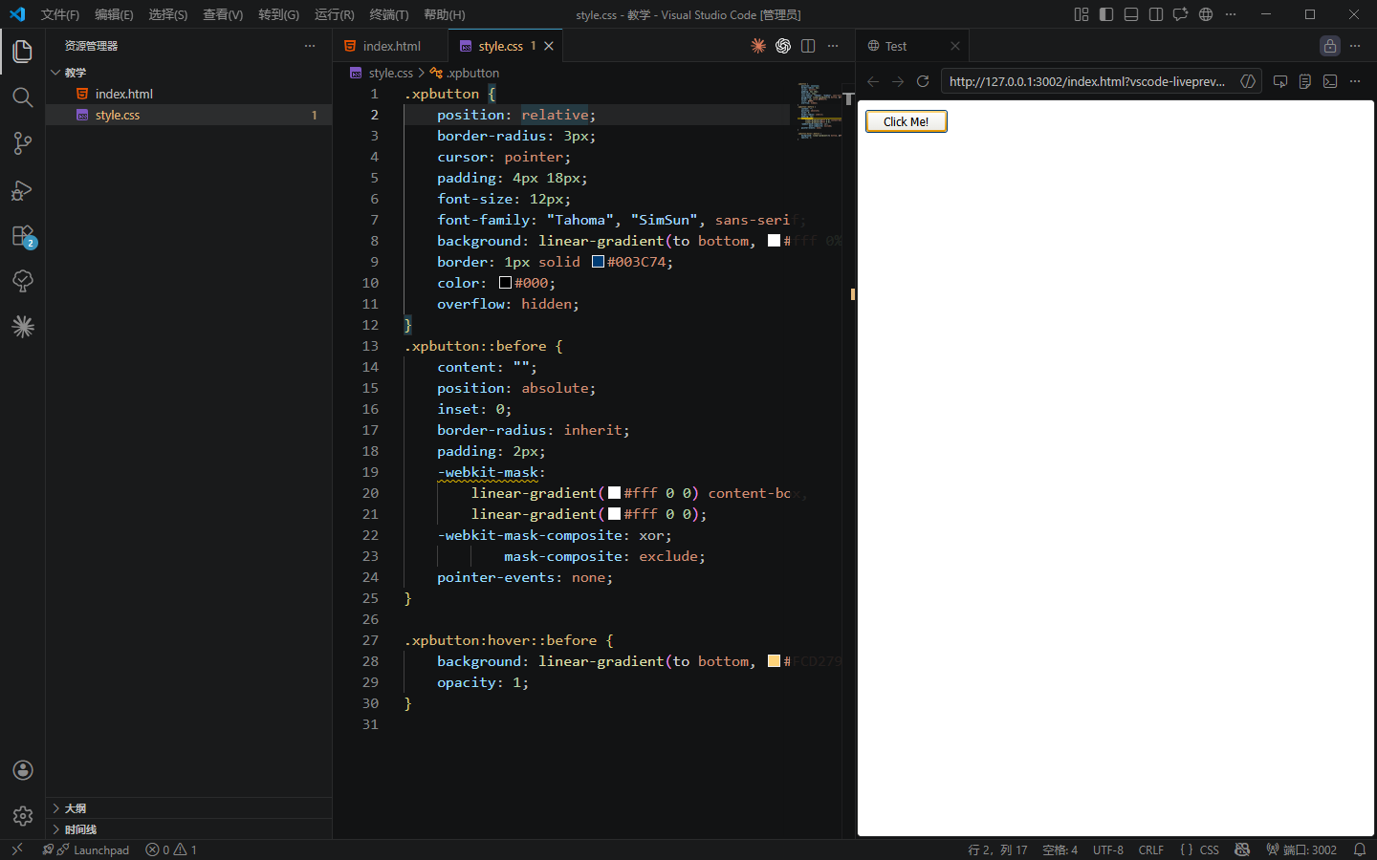
Task: Open the Claude starburst icon in activity bar
Action: coord(23,327)
